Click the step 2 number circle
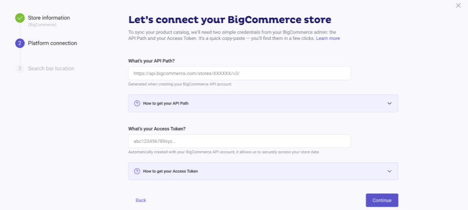This screenshot has height=210, width=468. click(20, 43)
